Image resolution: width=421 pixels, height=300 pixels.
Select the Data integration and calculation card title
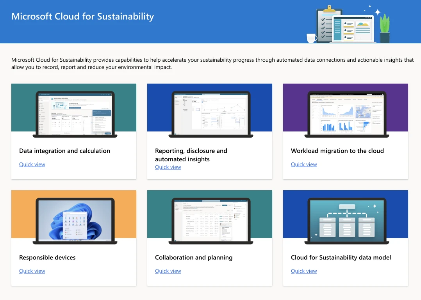65,151
